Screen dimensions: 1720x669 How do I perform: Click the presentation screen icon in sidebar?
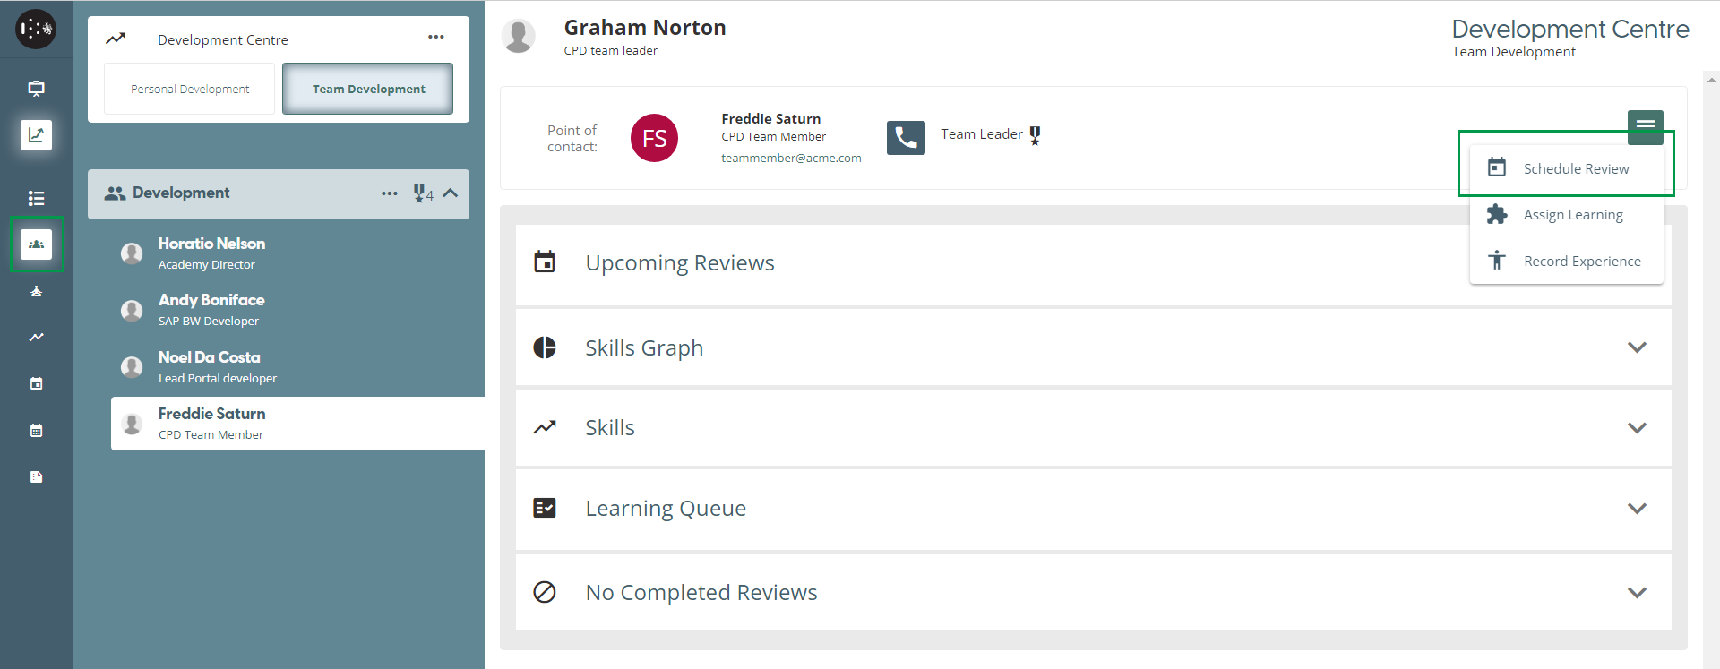click(36, 89)
